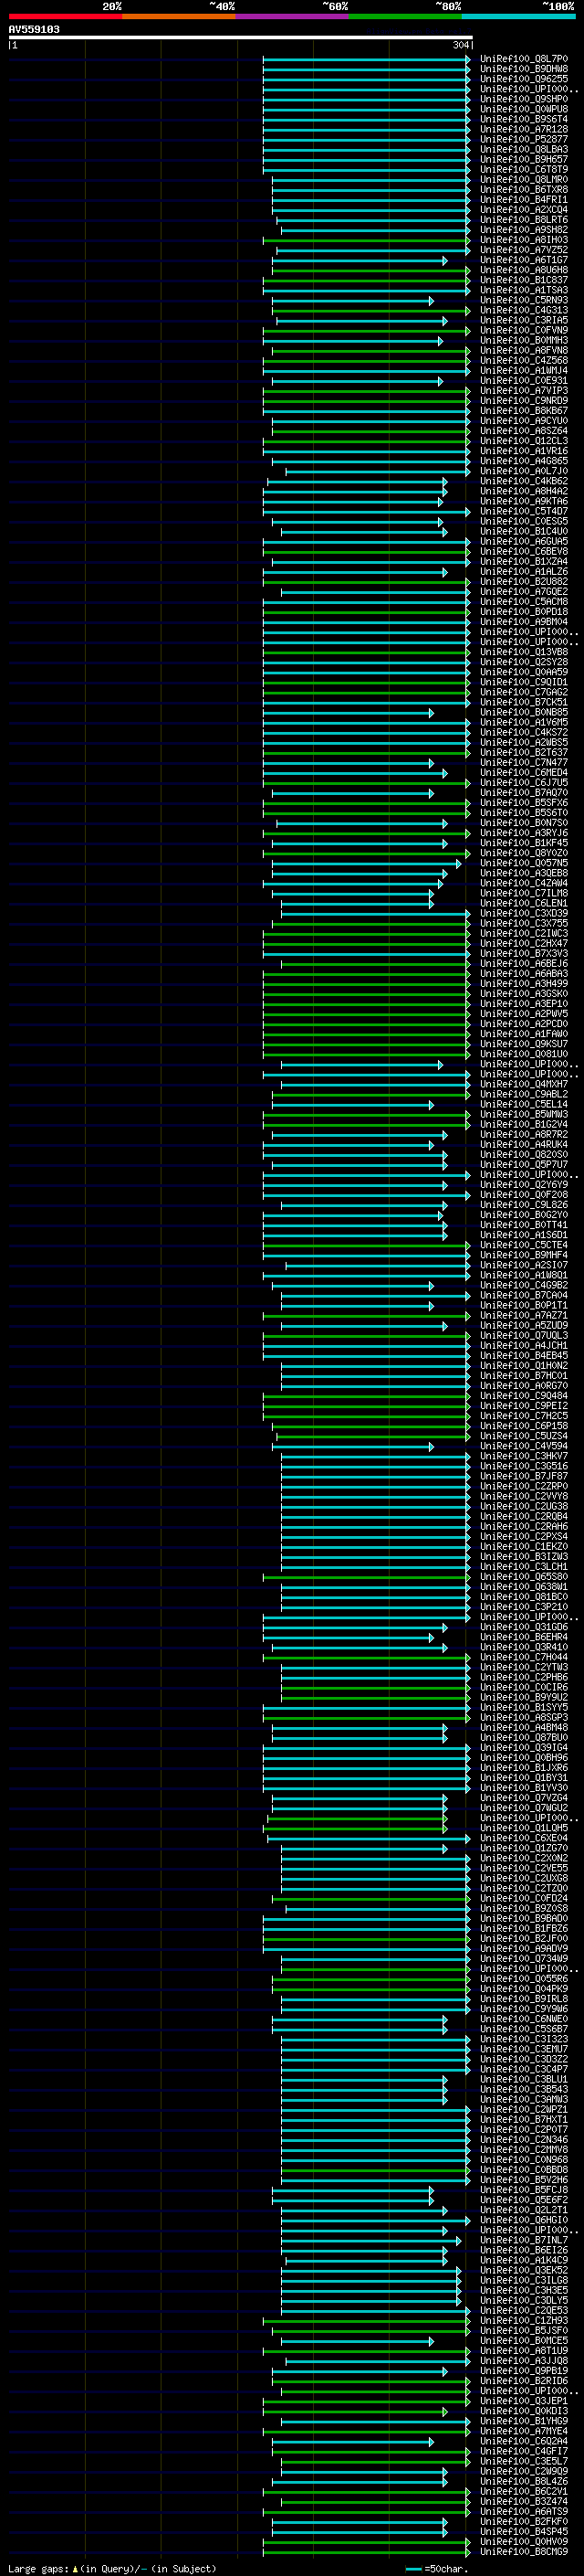Select hit label UniRef100_B5V2H6
The height and width of the screenshot is (2576, 584).
523,2181
